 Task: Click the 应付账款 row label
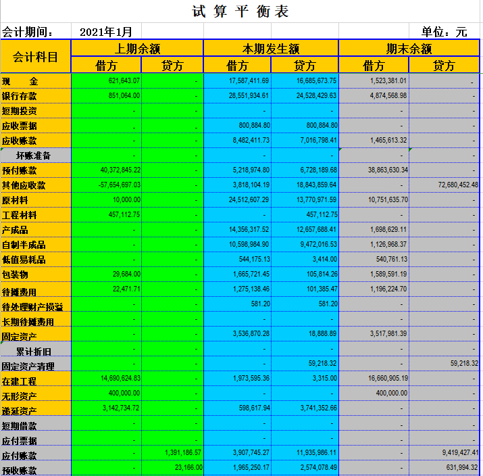(36, 453)
